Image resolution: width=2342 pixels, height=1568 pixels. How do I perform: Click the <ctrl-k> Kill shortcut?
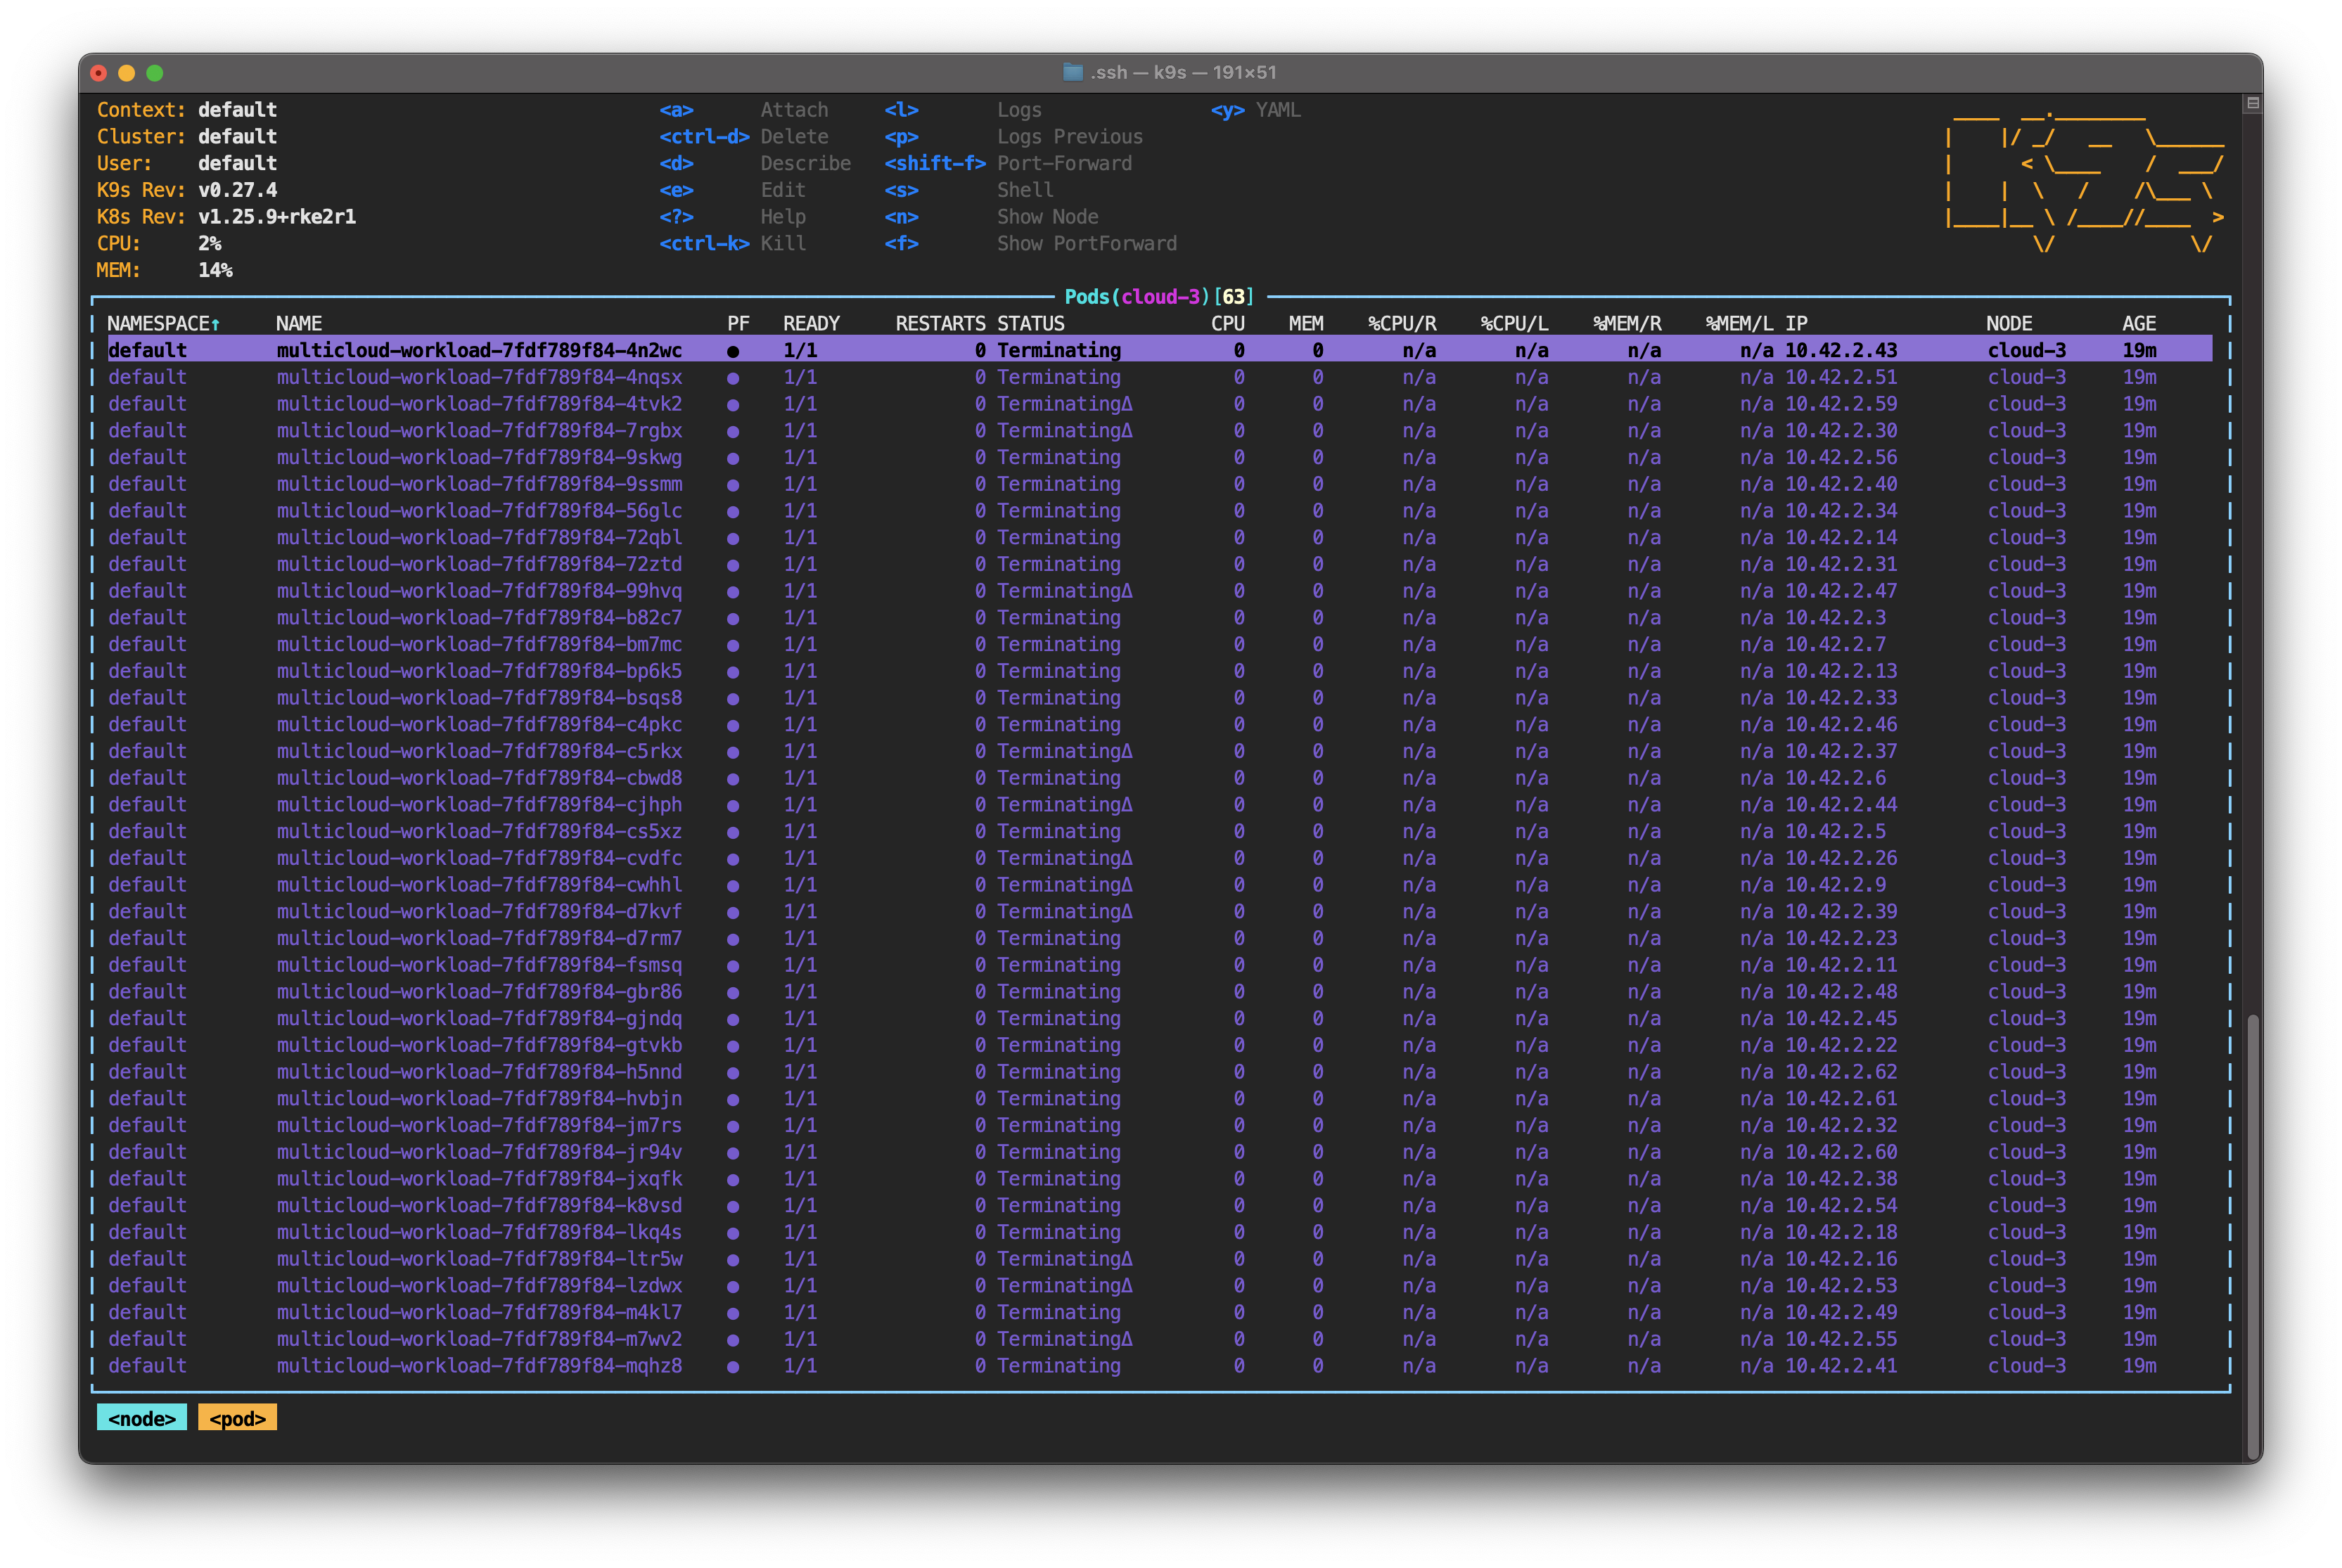coord(732,244)
